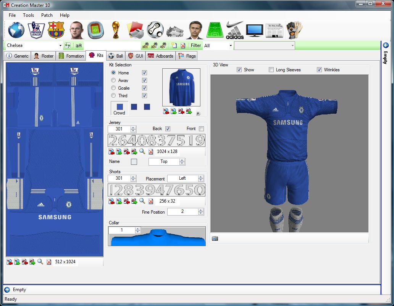394x306 pixels.
Task: Click the Shorts 301 number stepper arrows
Action: coord(133,179)
